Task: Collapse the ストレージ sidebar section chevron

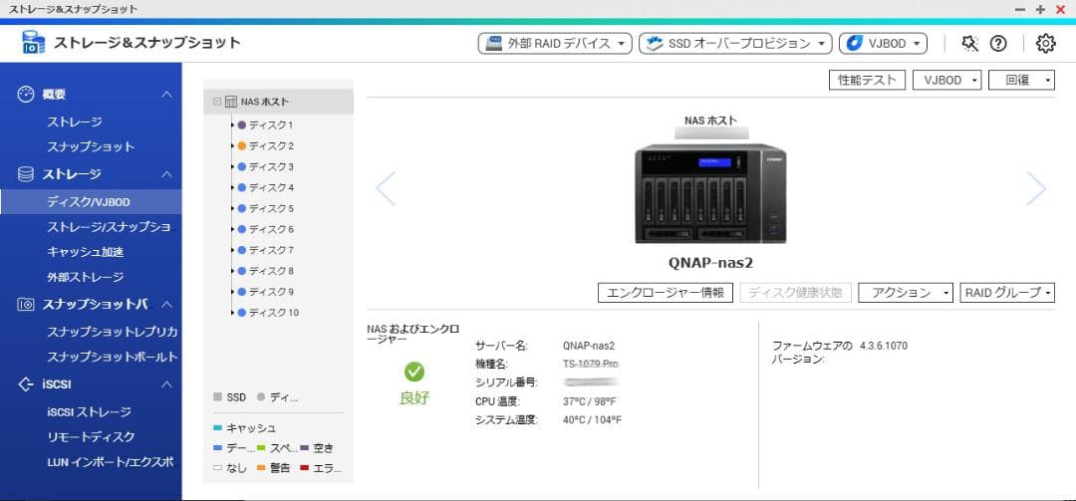Action: (166, 174)
